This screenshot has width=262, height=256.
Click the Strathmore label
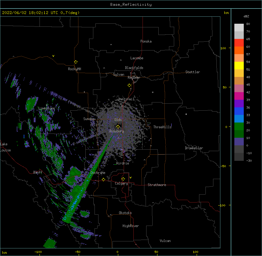157,185
